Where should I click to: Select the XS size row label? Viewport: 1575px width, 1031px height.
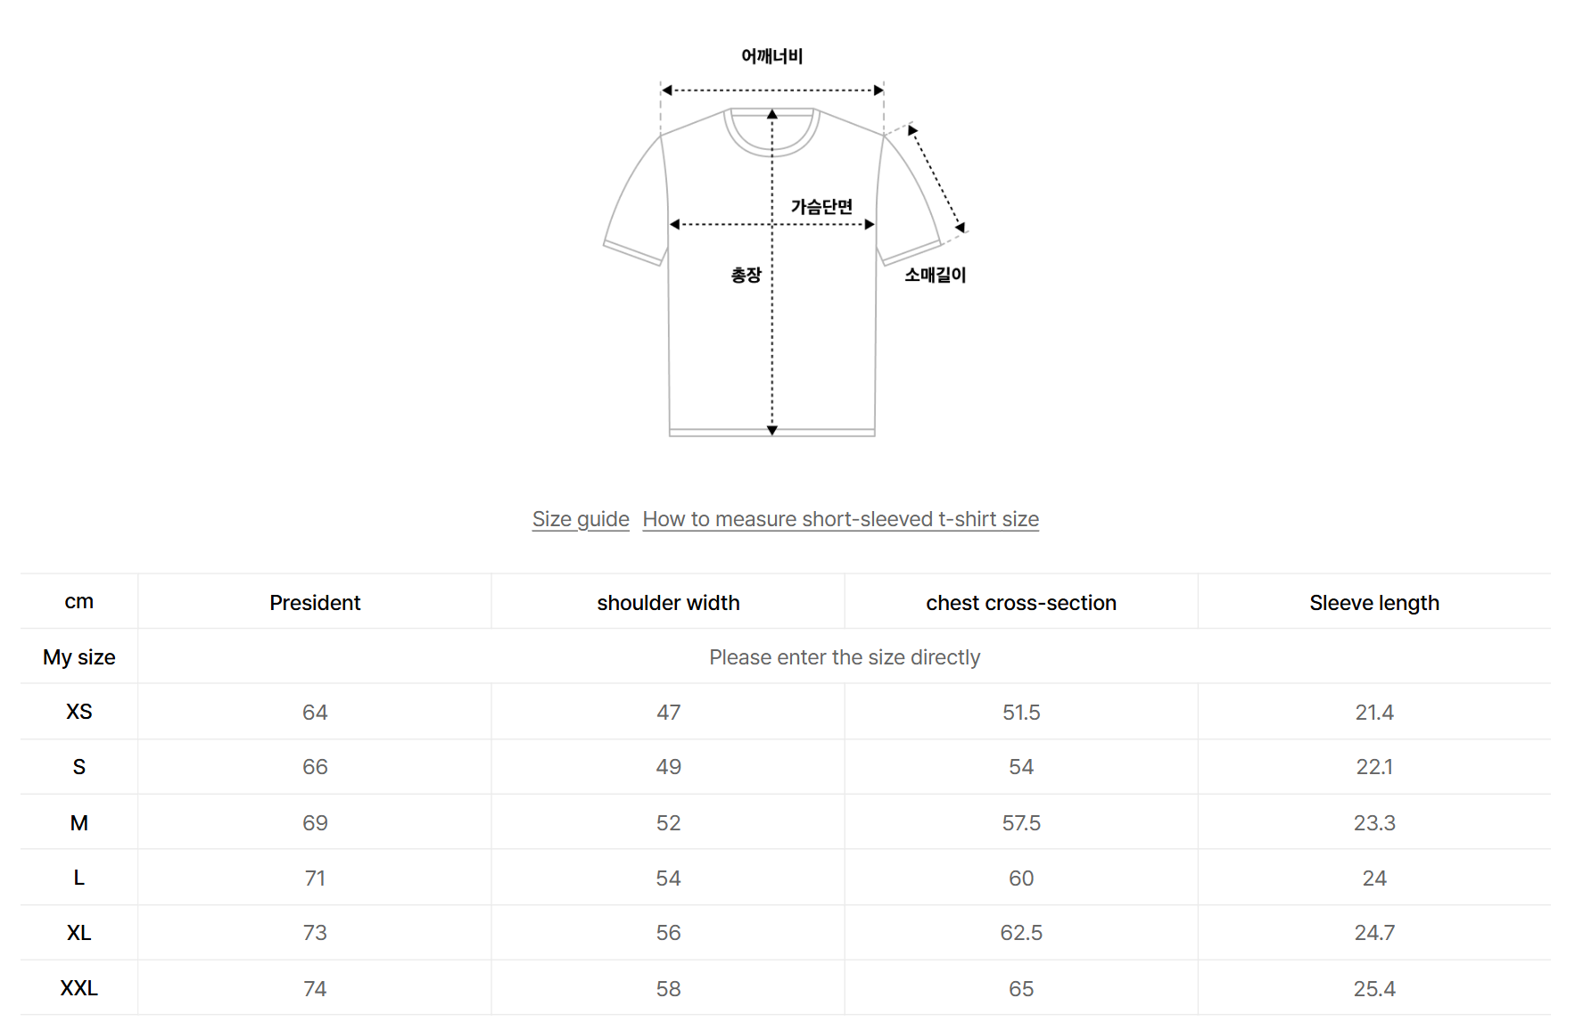pyautogui.click(x=79, y=712)
